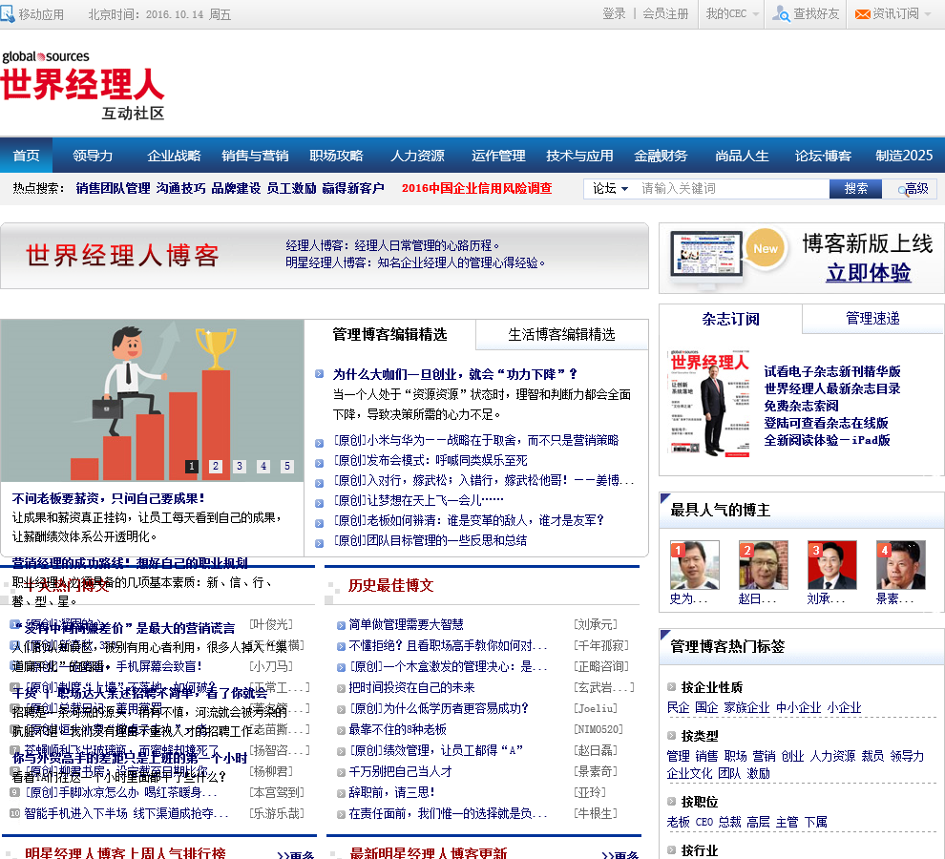Switch to 生活博客编辑精选 tab
The image size is (945, 859).
(x=561, y=335)
